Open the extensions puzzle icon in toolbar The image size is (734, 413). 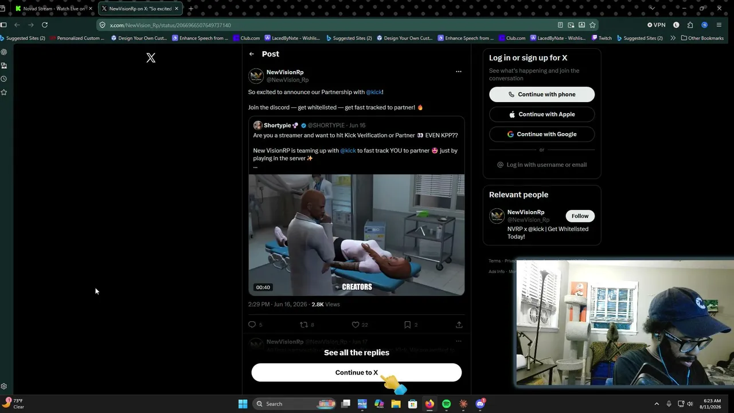point(690,25)
